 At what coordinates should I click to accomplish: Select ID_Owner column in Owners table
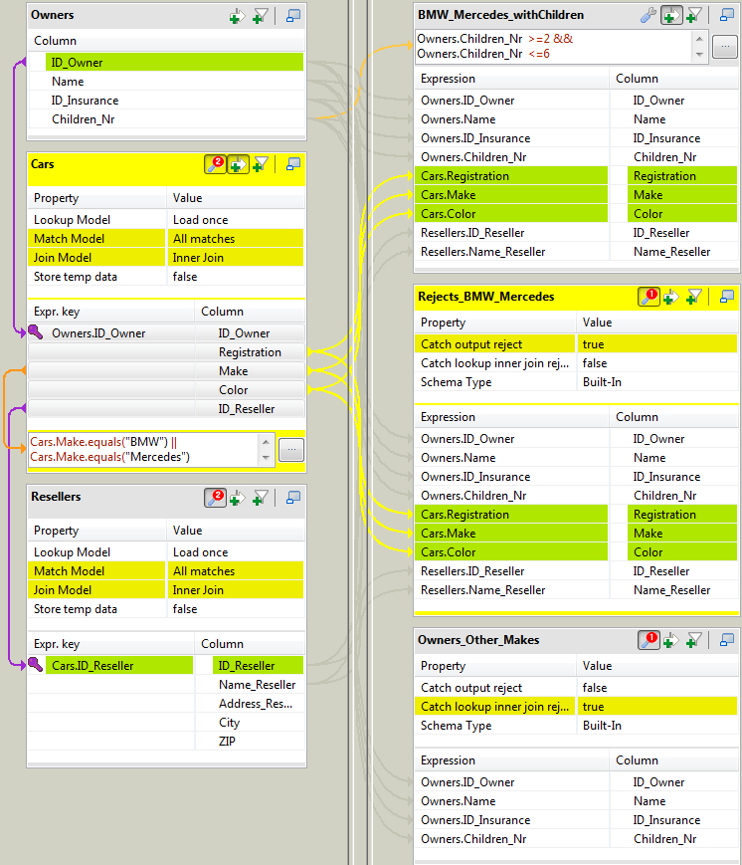(174, 63)
